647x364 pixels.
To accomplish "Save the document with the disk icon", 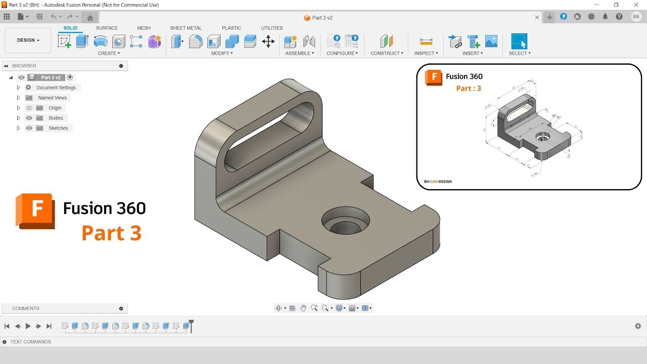I will (x=39, y=17).
